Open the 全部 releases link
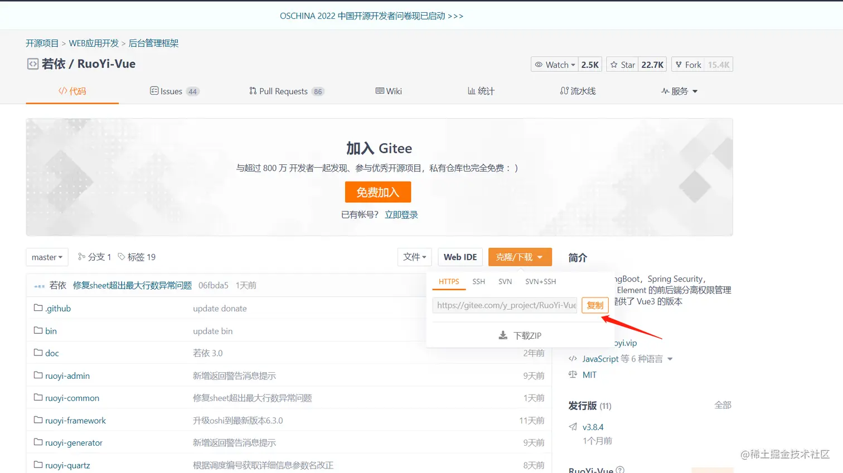Screen dimensions: 843x473 723,405
